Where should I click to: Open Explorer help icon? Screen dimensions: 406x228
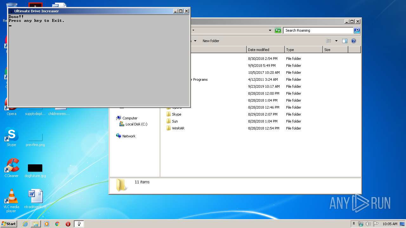[354, 41]
